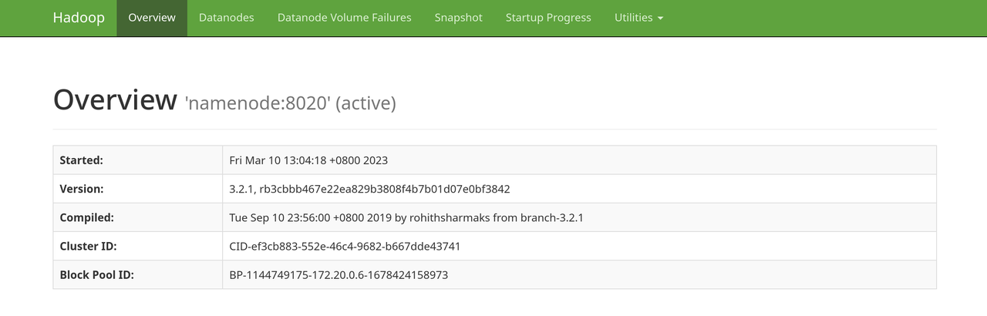View the Startup Progress page

click(x=548, y=18)
